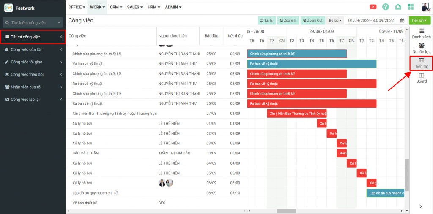Screen dimensions: 433x214
Task: Open the Bộ lọc filter dropdown
Action: pos(335,20)
